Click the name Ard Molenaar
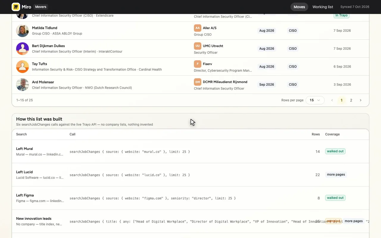 pos(43,82)
